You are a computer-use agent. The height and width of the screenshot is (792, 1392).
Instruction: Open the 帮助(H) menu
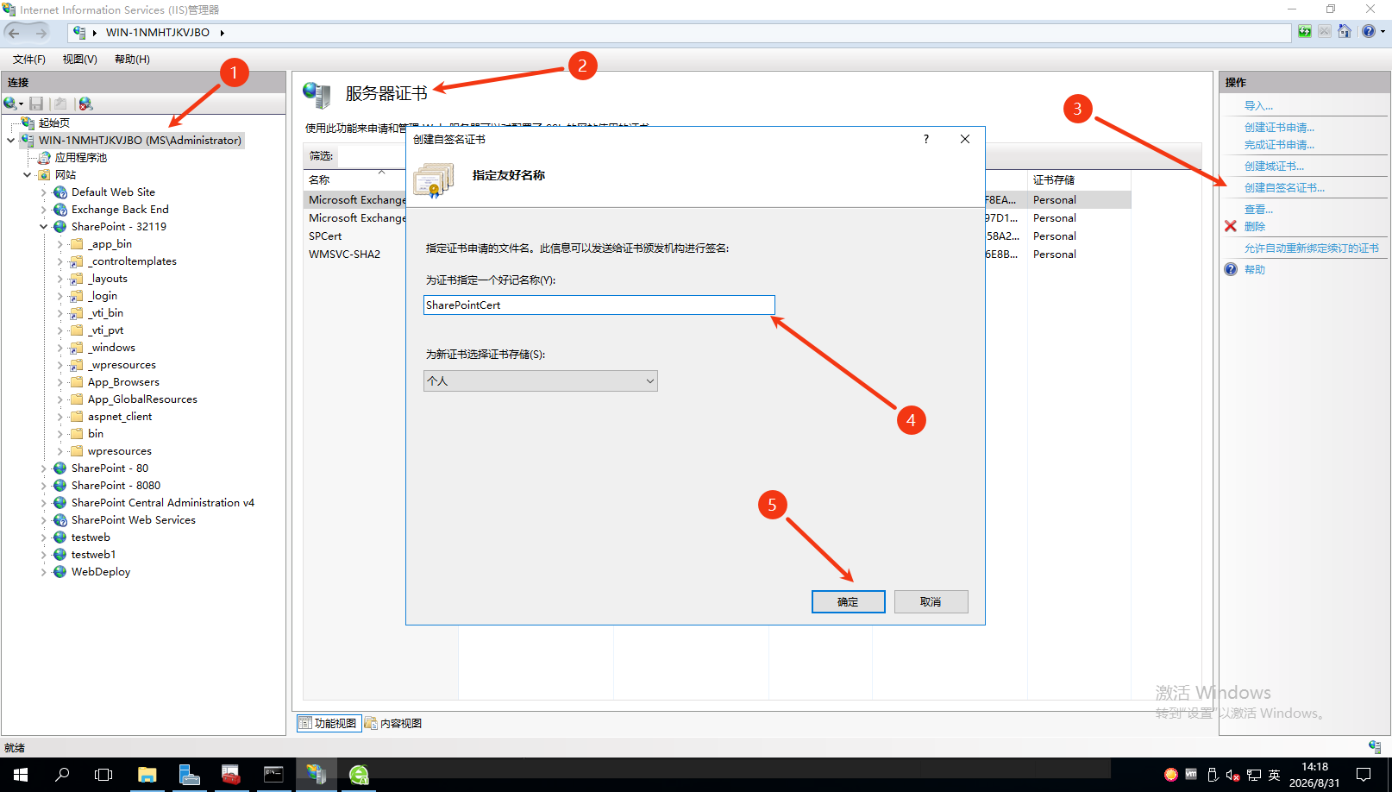pyautogui.click(x=132, y=60)
